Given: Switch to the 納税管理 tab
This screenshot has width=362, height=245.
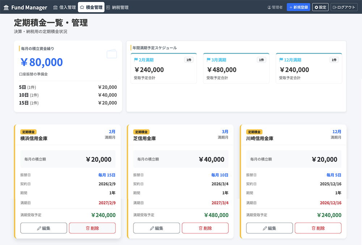Looking at the screenshot, I should coord(117,7).
